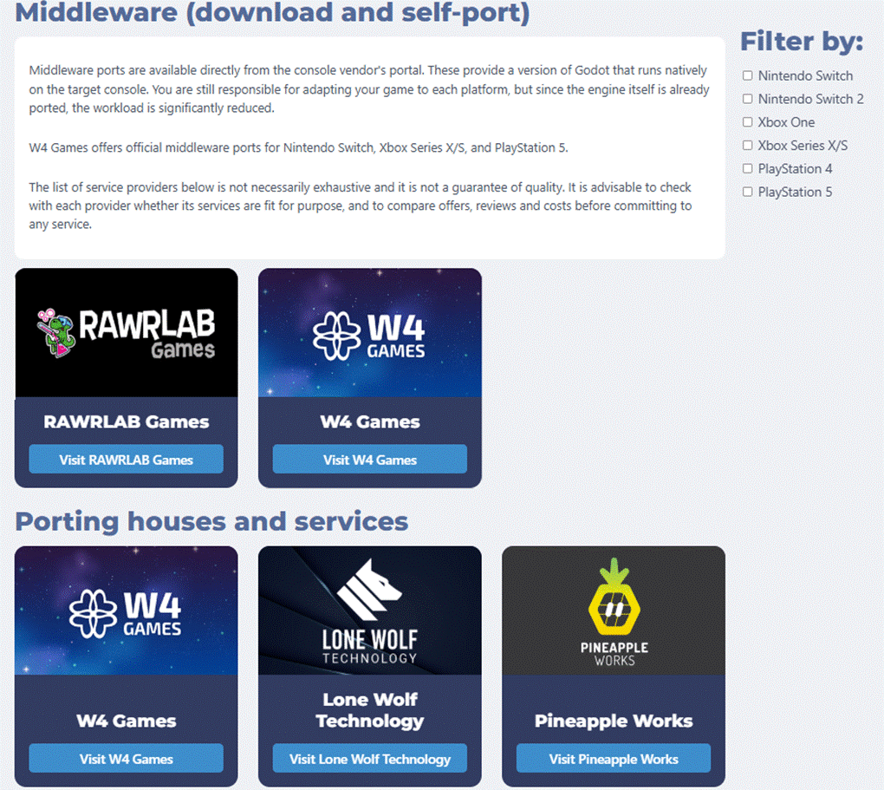Select the PlayStation 4 filter checkbox
Image resolution: width=884 pixels, height=790 pixels.
pos(748,169)
